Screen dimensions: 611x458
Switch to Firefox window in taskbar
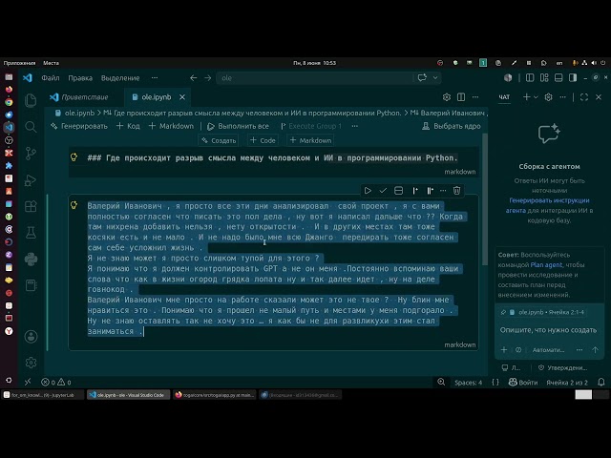(214, 394)
